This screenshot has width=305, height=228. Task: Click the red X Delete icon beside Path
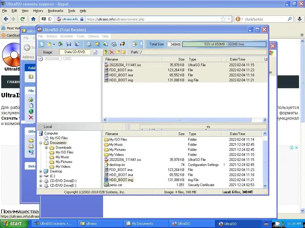click(112, 52)
